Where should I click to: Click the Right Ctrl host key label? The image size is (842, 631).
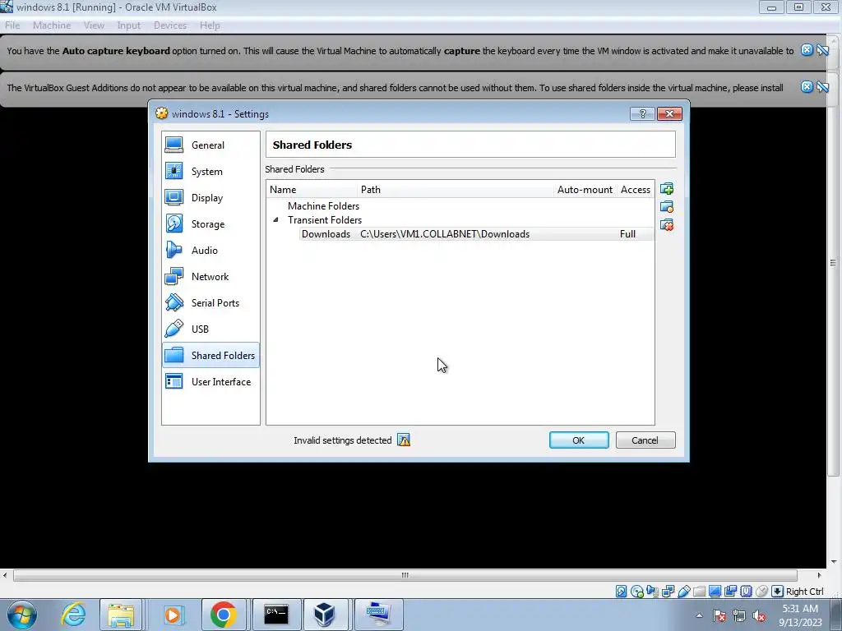pos(804,592)
